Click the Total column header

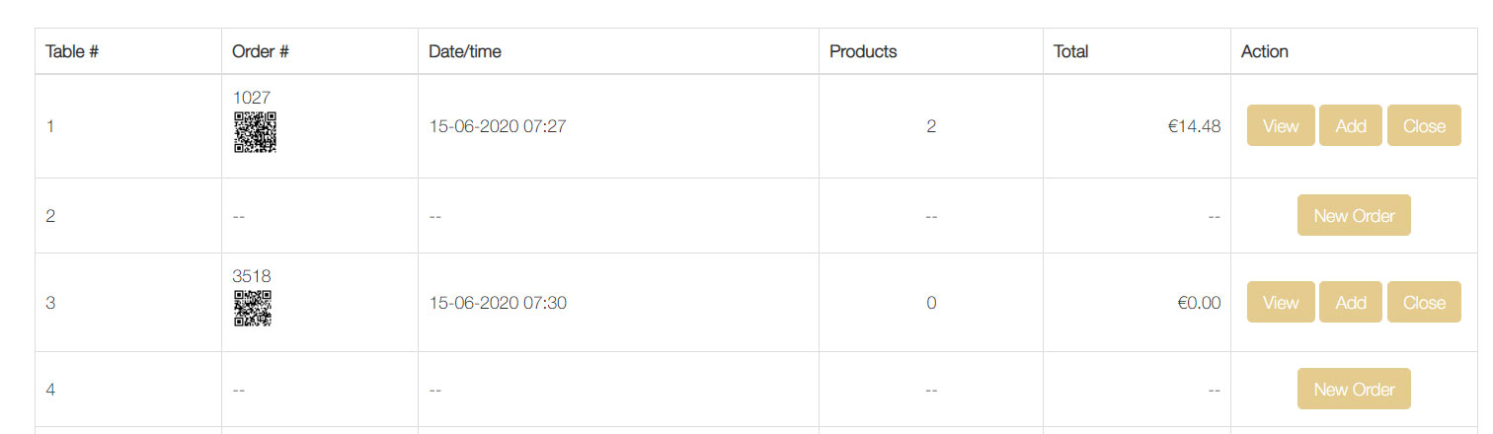coord(1071,51)
